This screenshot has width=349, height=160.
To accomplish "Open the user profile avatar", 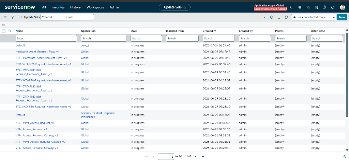I will 342,7.
